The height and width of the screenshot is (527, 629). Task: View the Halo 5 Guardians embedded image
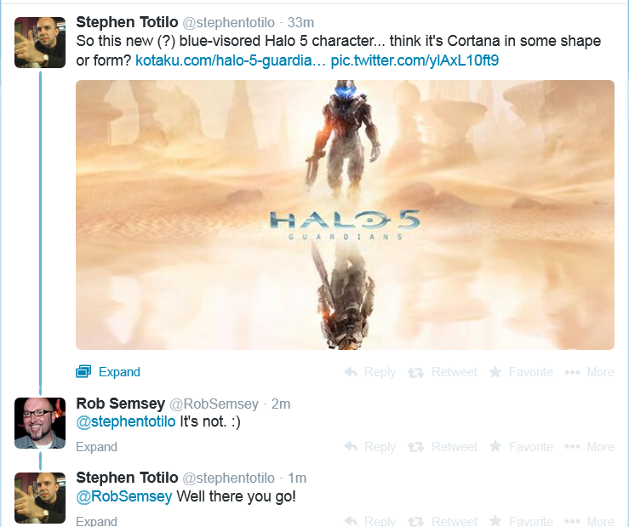(345, 215)
